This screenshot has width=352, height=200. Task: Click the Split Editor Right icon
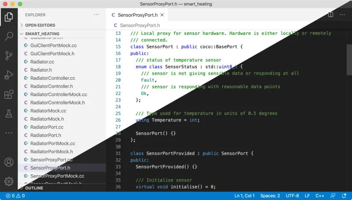[330, 15]
